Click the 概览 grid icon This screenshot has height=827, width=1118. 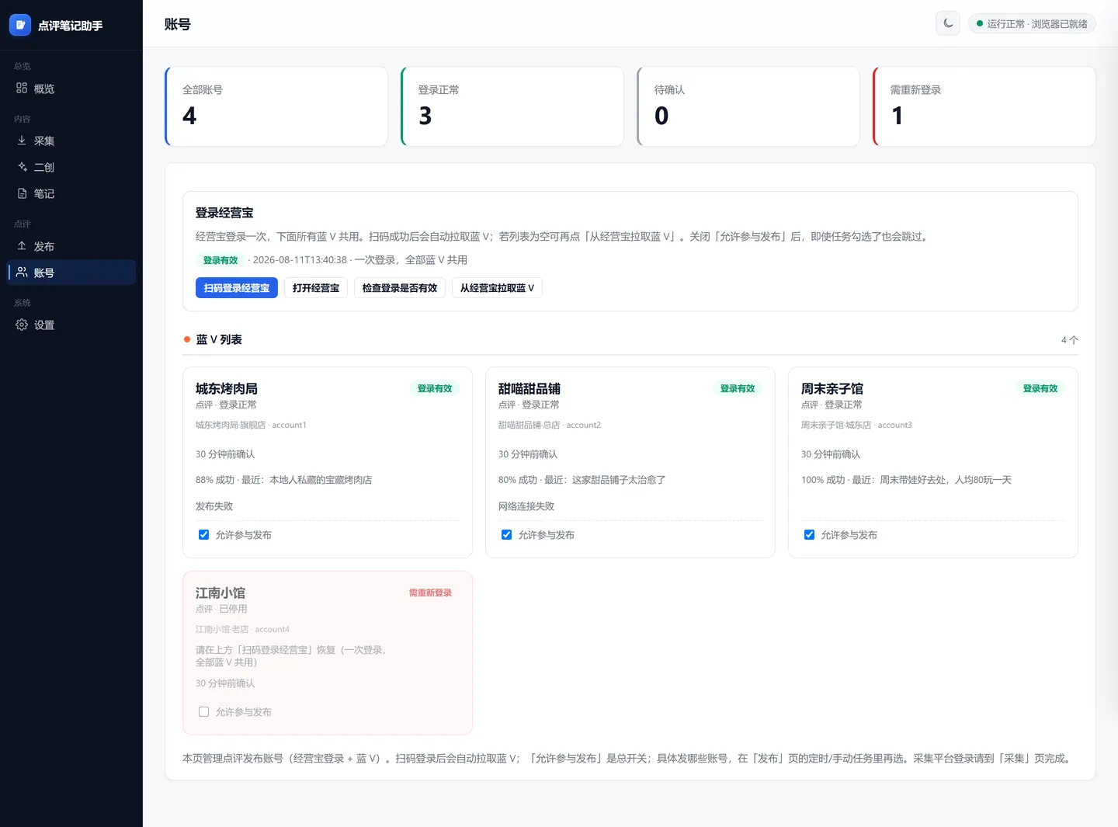(x=22, y=89)
